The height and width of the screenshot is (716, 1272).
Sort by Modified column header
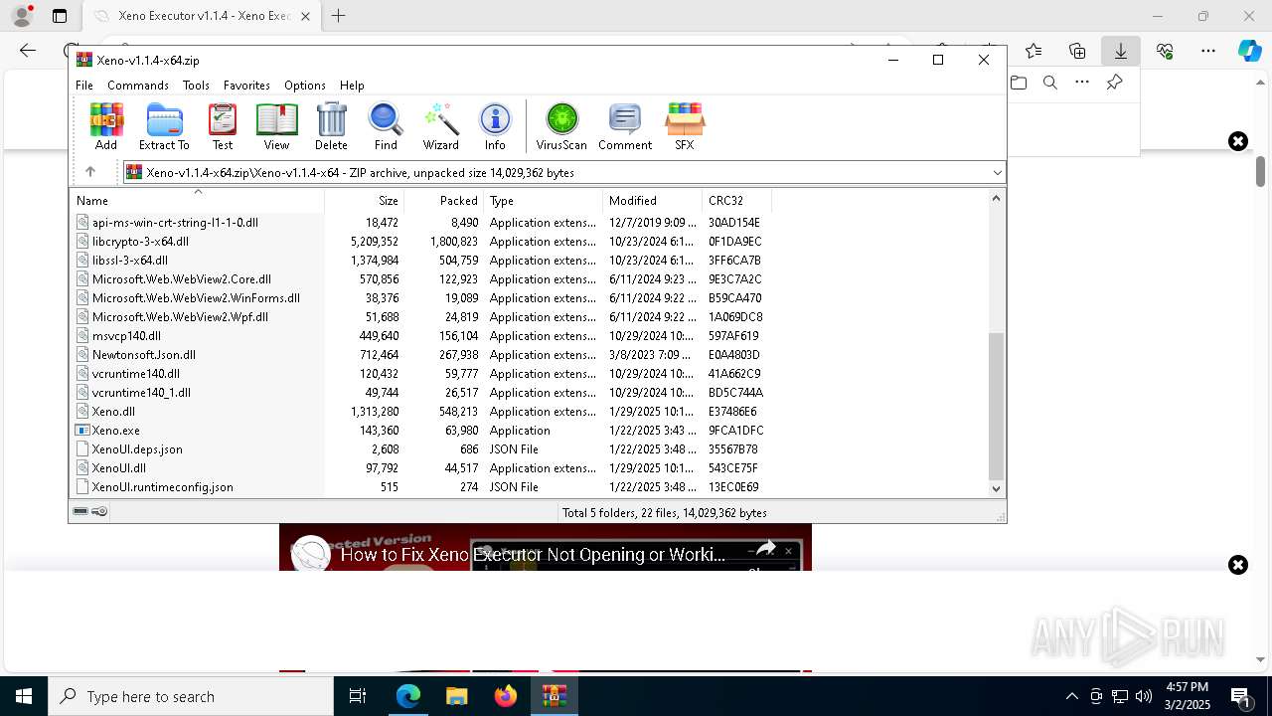tap(653, 200)
